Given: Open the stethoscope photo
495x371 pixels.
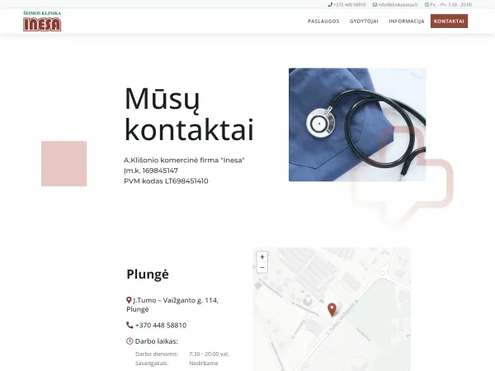Looking at the screenshot, I should click(x=357, y=124).
